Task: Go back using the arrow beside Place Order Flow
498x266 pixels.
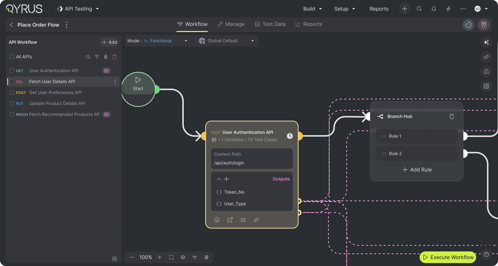Action: click(x=11, y=25)
